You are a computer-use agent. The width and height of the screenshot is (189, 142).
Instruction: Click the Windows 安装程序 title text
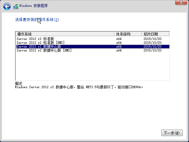pyautogui.click(x=33, y=6)
